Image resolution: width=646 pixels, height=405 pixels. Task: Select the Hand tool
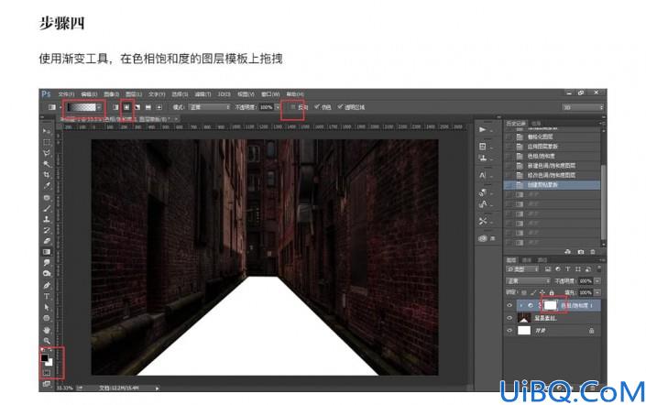coord(47,330)
